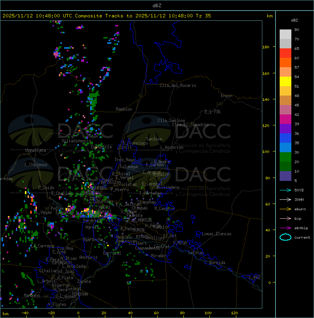Click the -40 tick on horizontal axis
This screenshot has height=318, width=314.
pos(25,313)
